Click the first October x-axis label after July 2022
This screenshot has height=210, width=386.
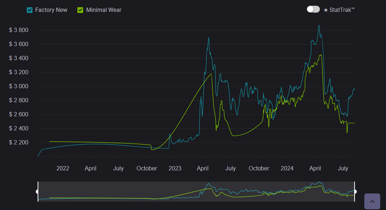[147, 169]
